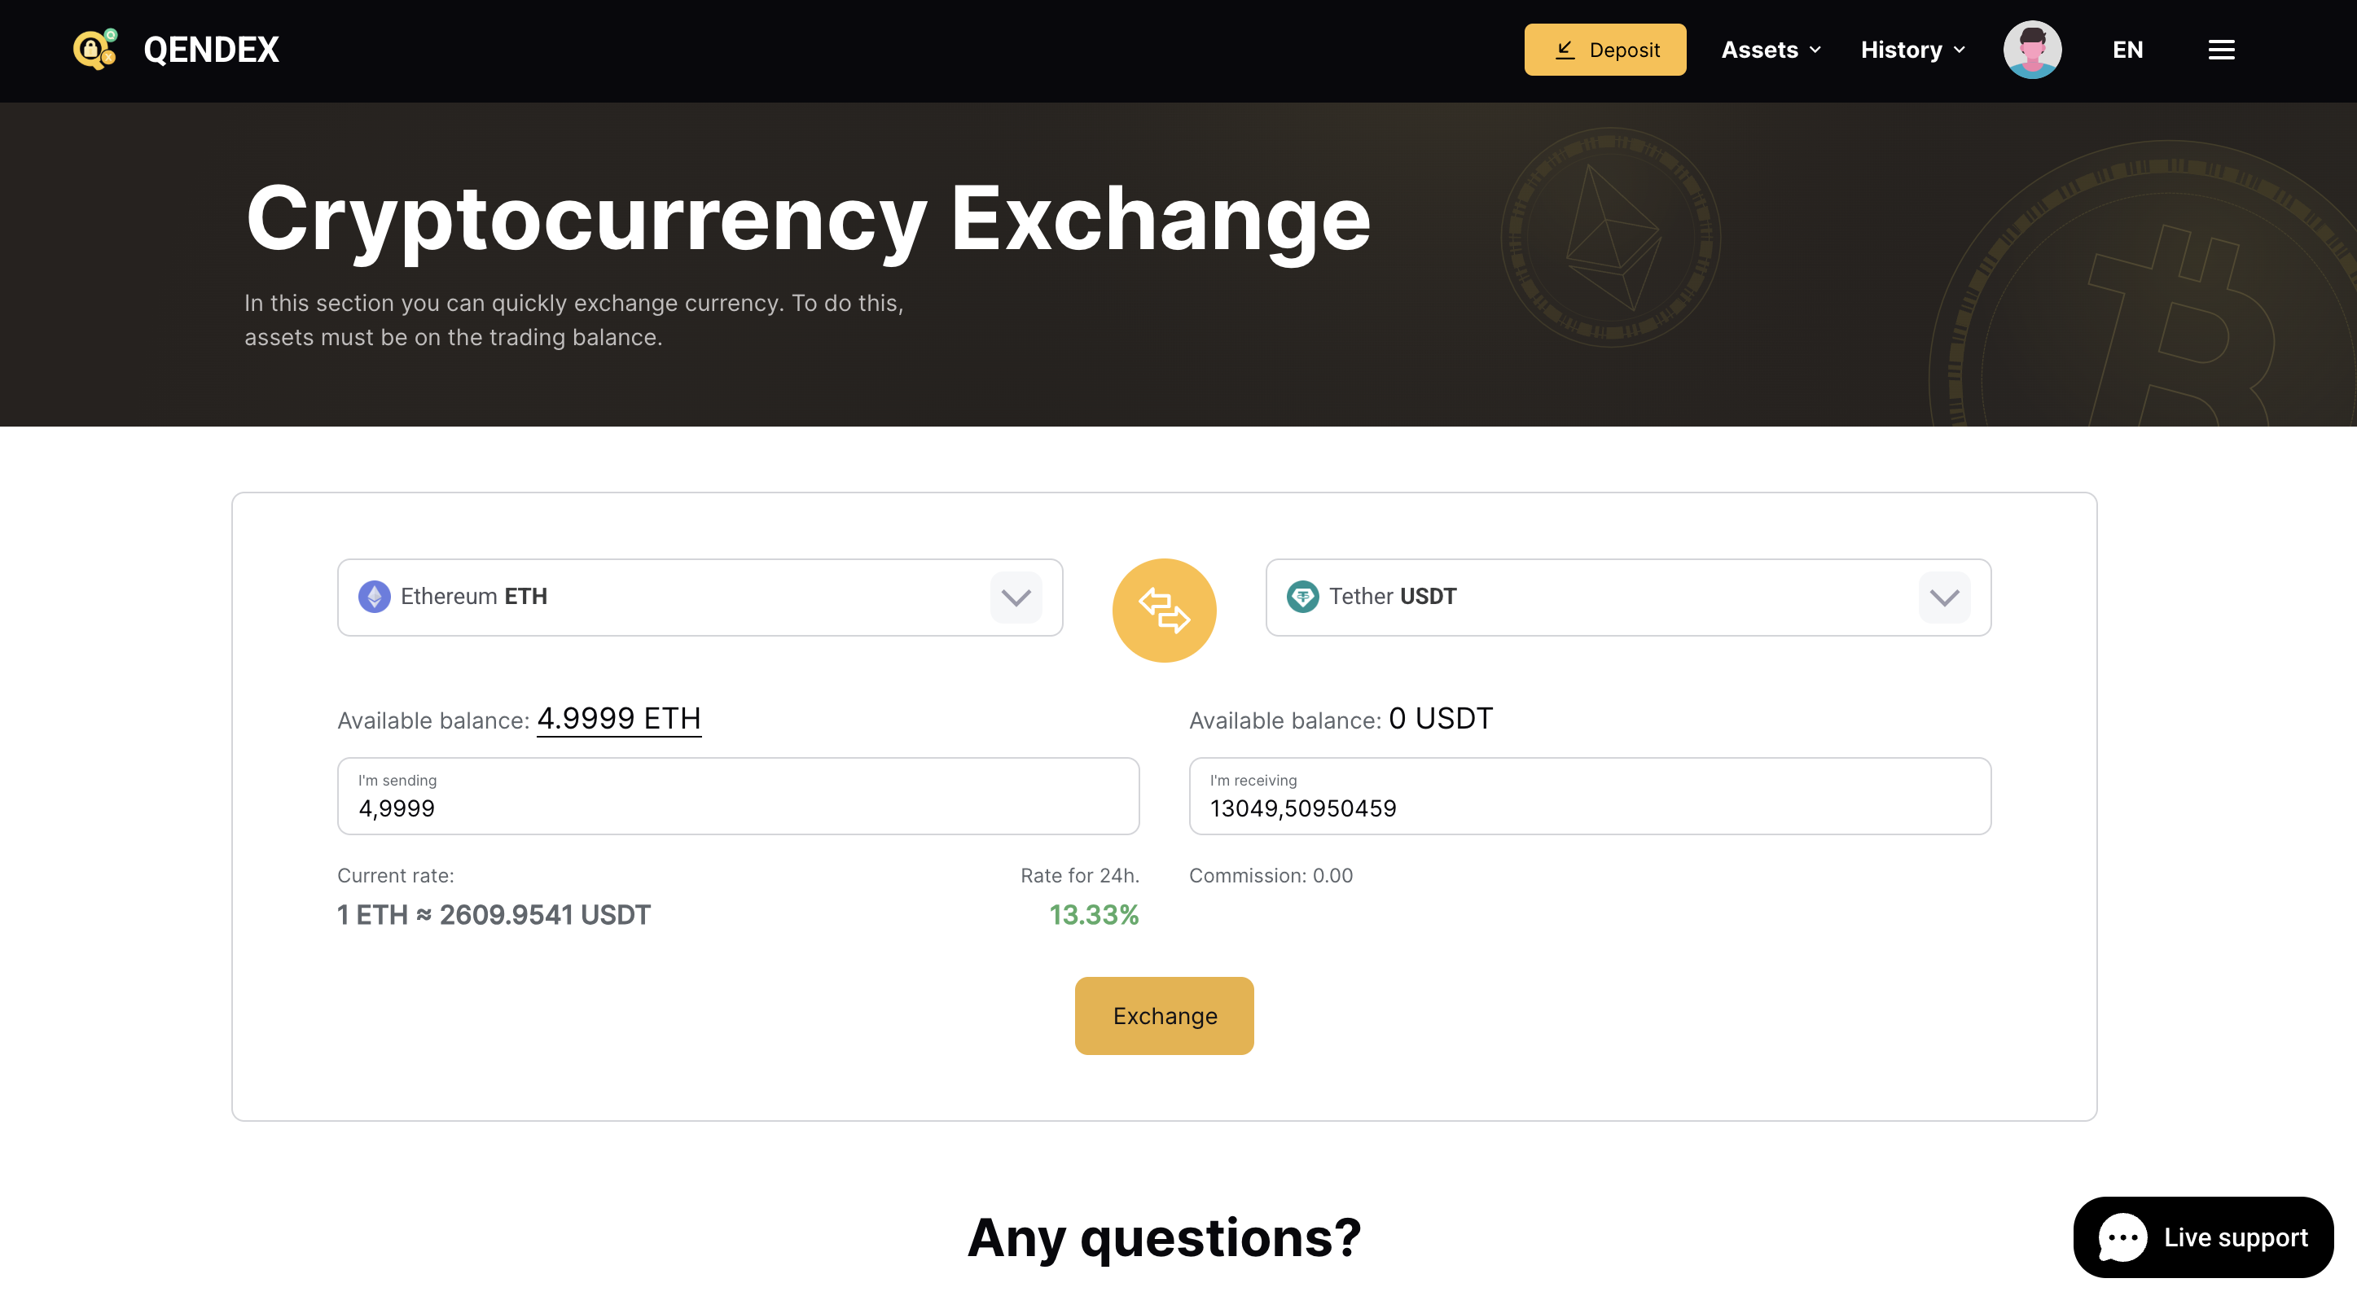This screenshot has height=1296, width=2357.
Task: Click the Ethereum coin icon
Action: (374, 597)
